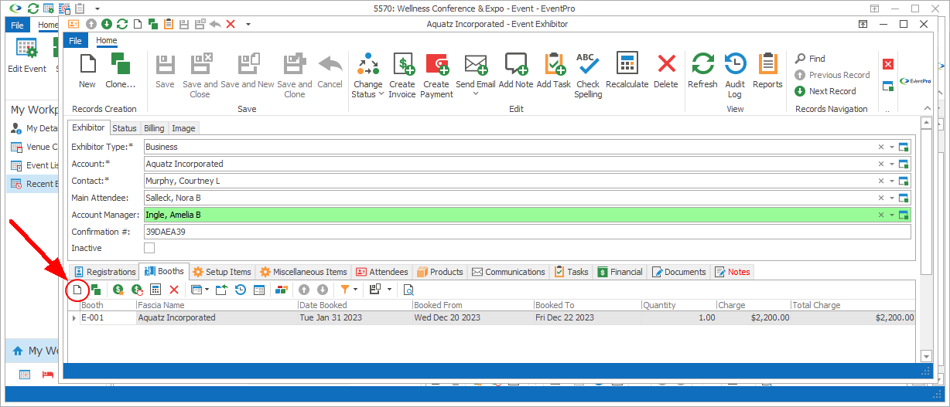The height and width of the screenshot is (407, 950).
Task: Click the Create Invoice ribbon icon
Action: coord(402,74)
